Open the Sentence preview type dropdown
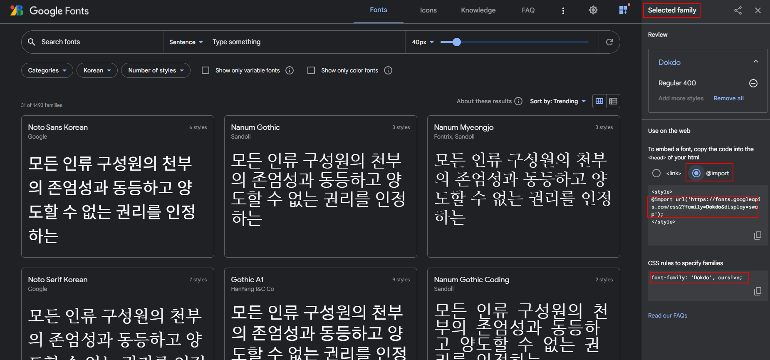The width and height of the screenshot is (770, 360). [x=186, y=42]
